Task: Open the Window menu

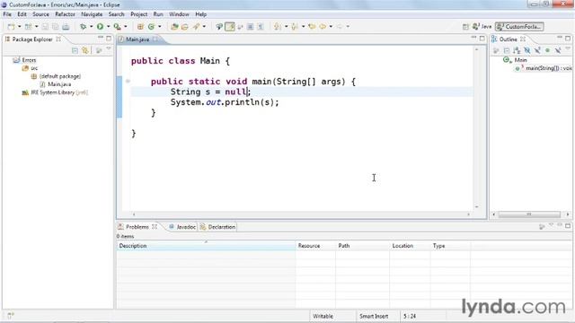Action: point(179,14)
